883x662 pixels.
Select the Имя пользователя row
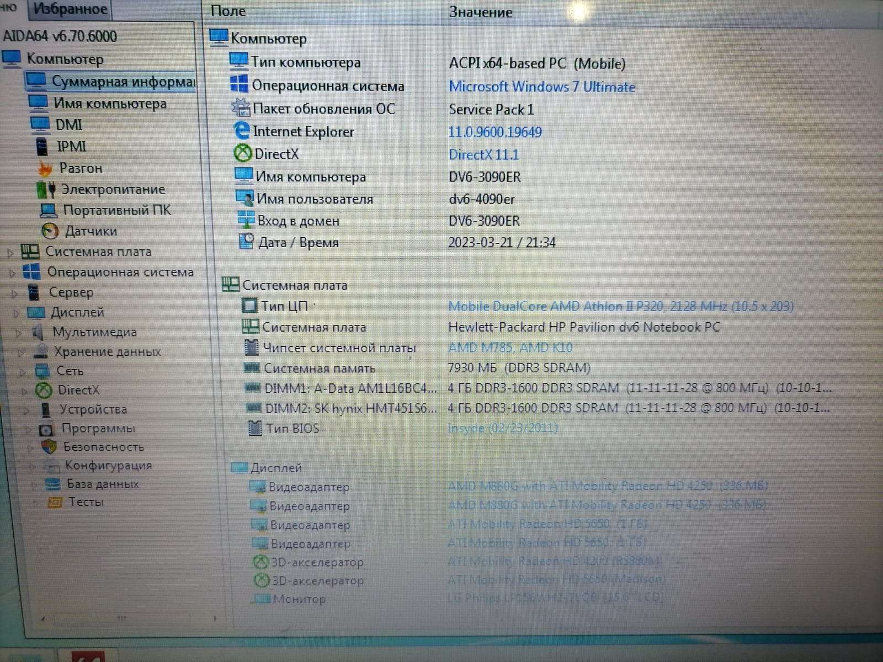click(x=376, y=199)
